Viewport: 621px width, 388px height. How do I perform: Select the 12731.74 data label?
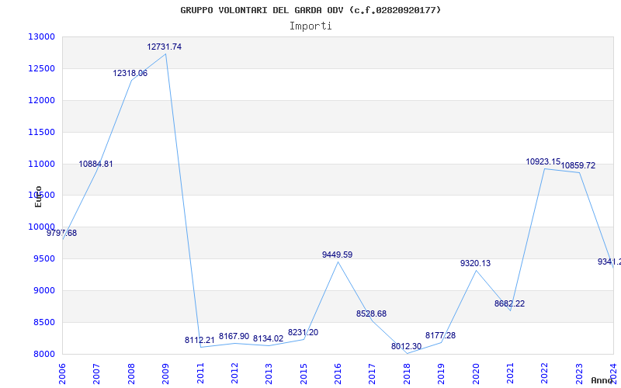tap(165, 47)
